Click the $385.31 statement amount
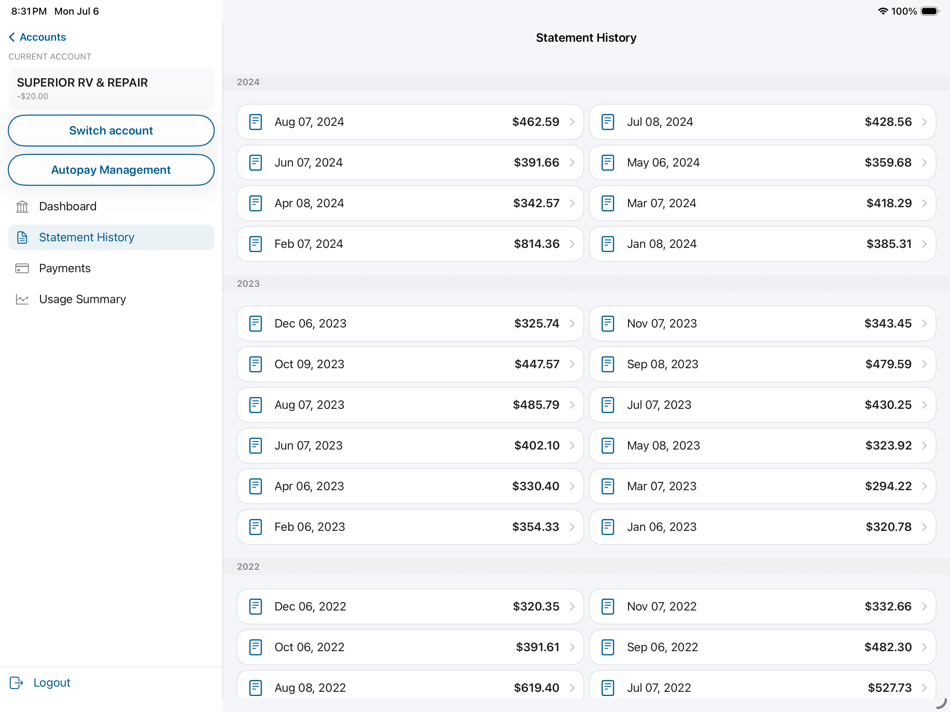950x712 pixels. 888,244
